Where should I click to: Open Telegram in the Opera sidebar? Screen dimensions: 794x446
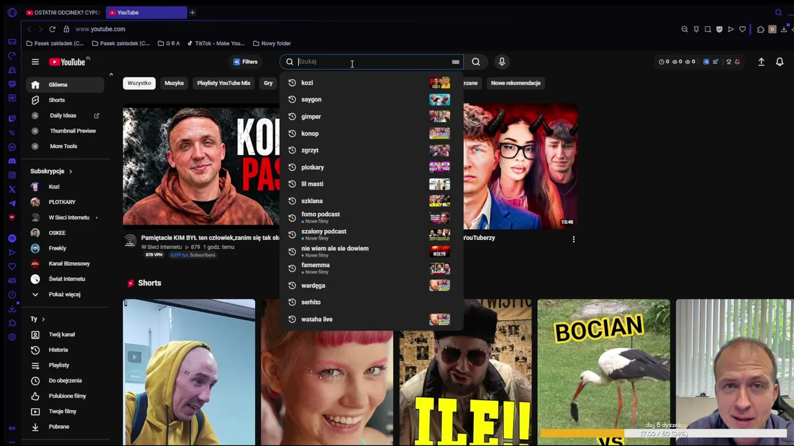point(12,204)
